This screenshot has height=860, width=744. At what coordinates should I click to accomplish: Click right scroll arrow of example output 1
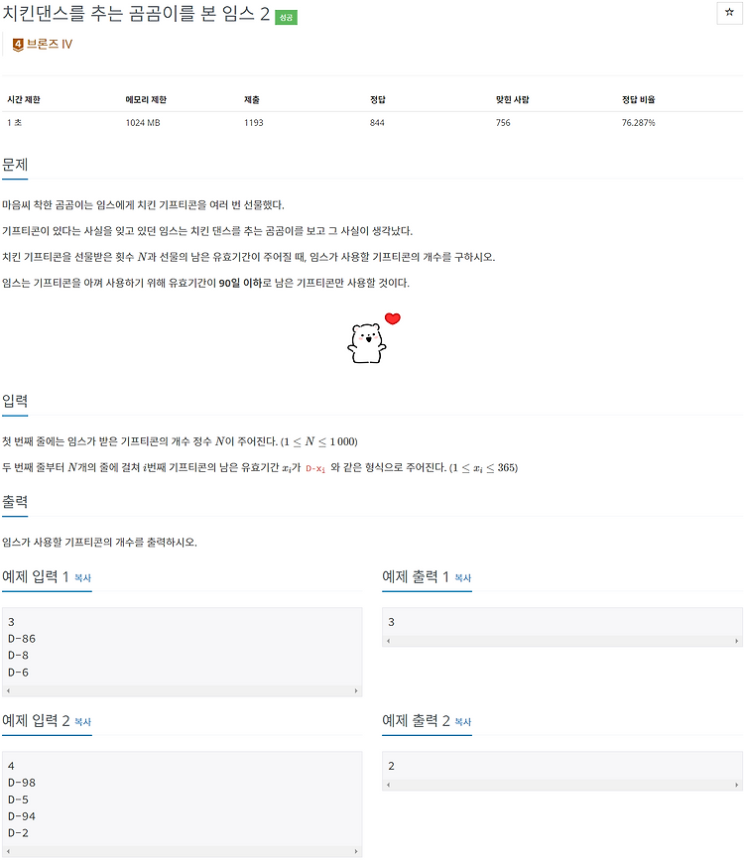736,641
